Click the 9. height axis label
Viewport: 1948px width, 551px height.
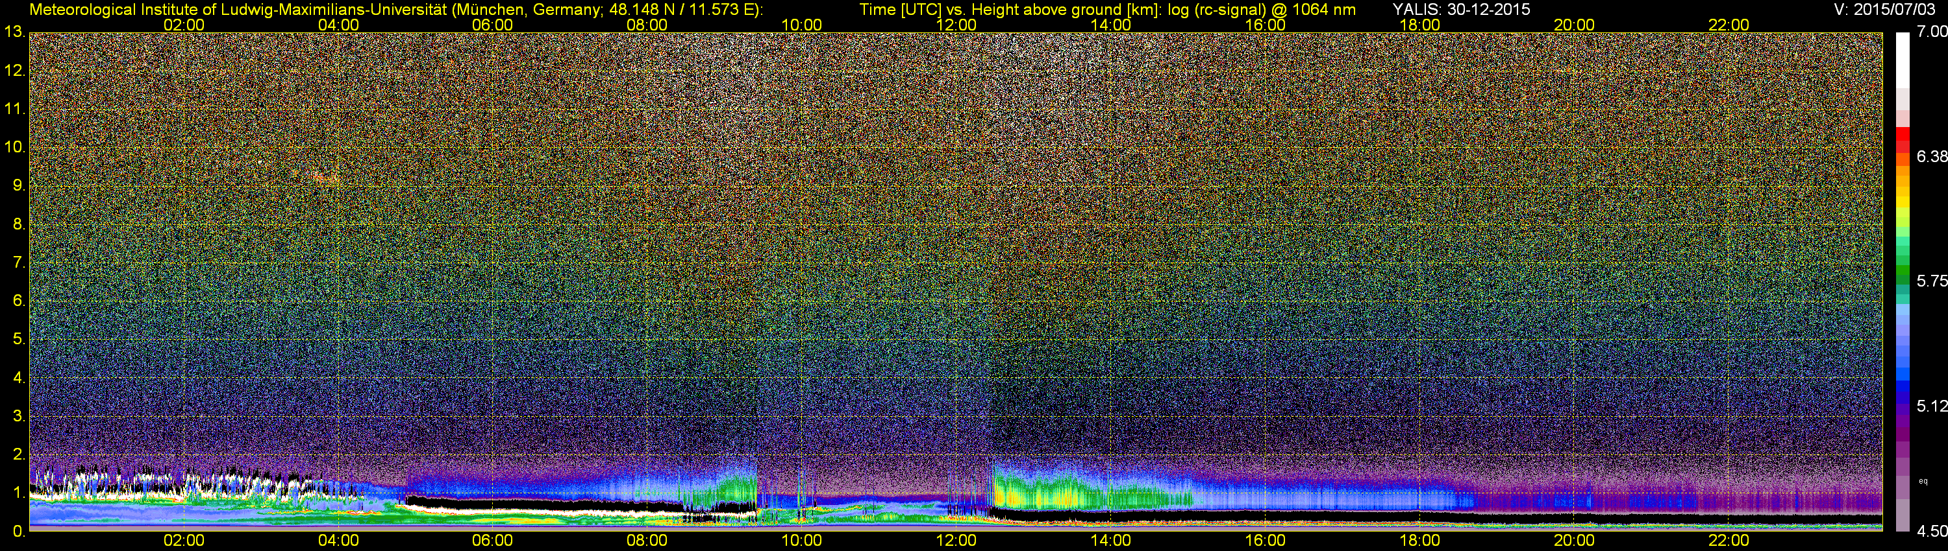[19, 185]
